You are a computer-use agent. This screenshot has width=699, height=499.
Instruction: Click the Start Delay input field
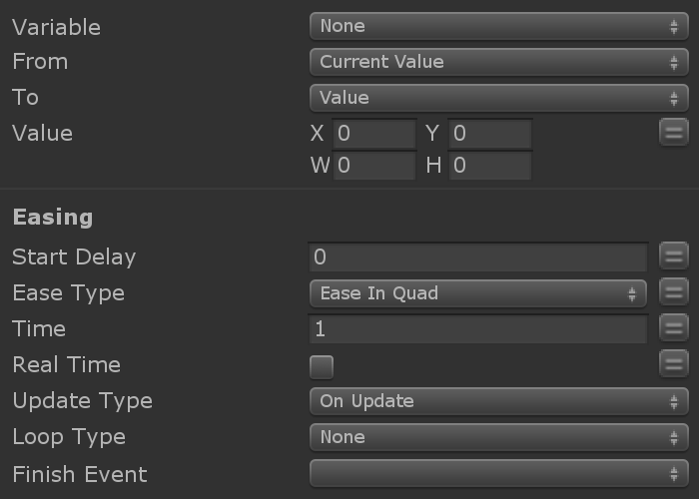(x=478, y=257)
